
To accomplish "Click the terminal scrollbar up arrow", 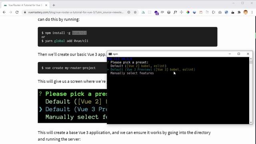I will 251,59.
